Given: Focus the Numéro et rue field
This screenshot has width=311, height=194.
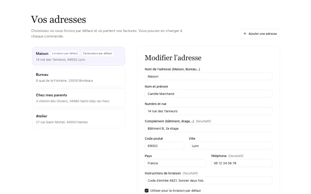Looking at the screenshot, I should click(x=209, y=111).
